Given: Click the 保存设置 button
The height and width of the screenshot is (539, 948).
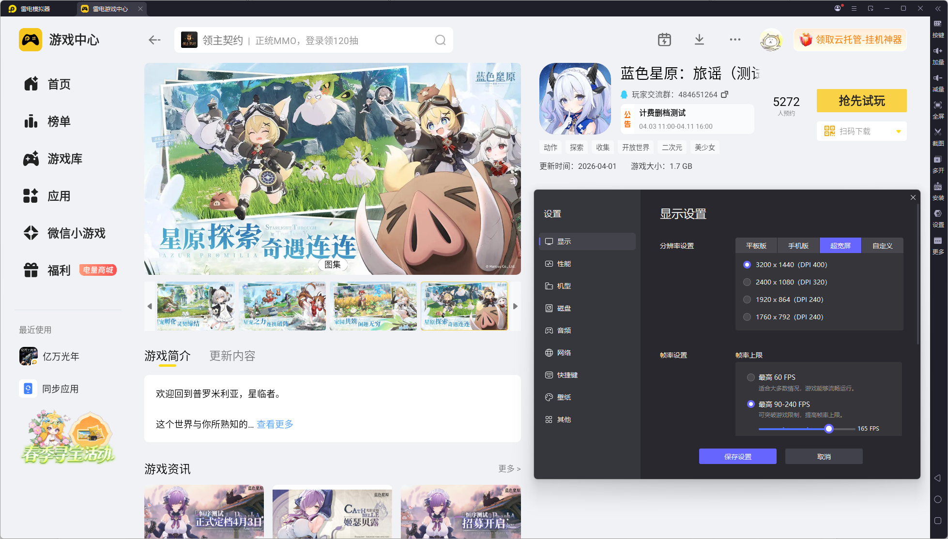Looking at the screenshot, I should click(x=737, y=457).
